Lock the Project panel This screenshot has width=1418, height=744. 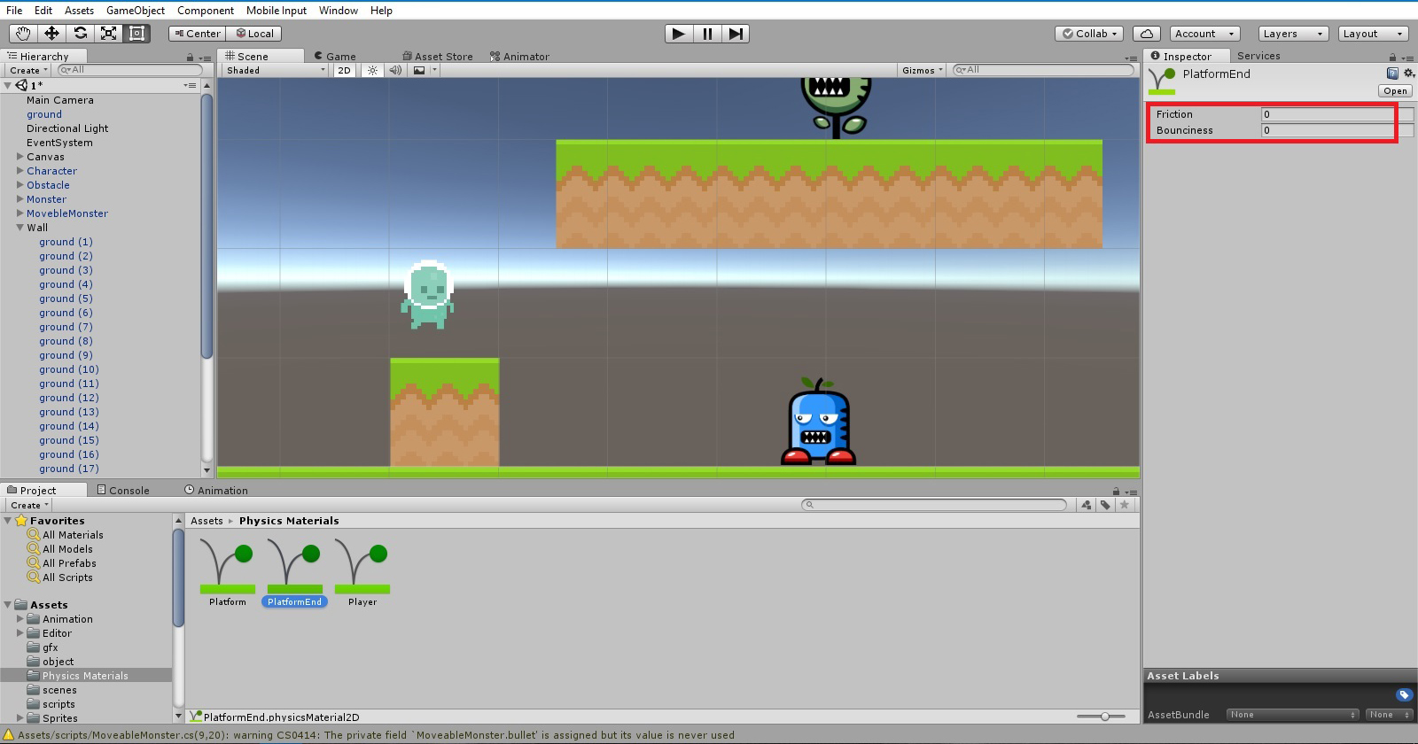tap(1116, 491)
